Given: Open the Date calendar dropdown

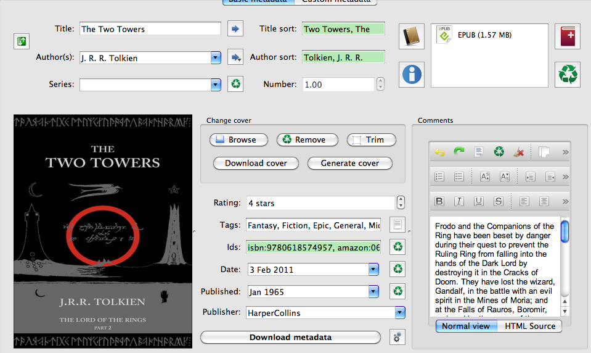Looking at the screenshot, I should [373, 270].
